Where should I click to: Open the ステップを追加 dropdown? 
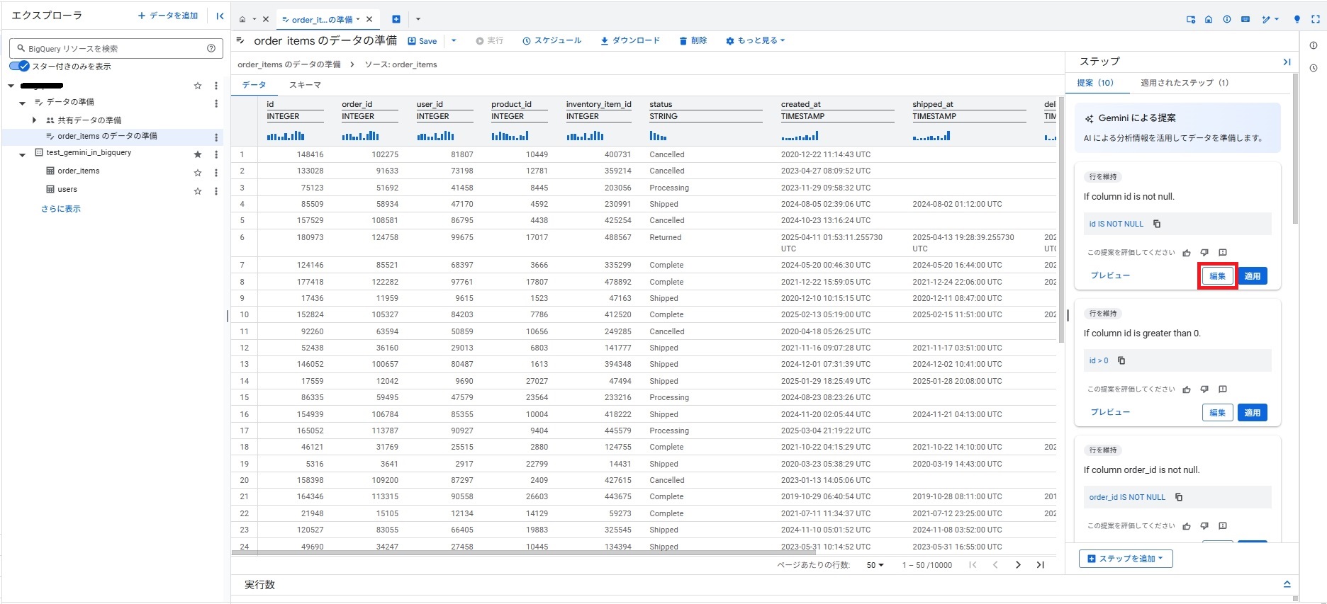point(1126,559)
